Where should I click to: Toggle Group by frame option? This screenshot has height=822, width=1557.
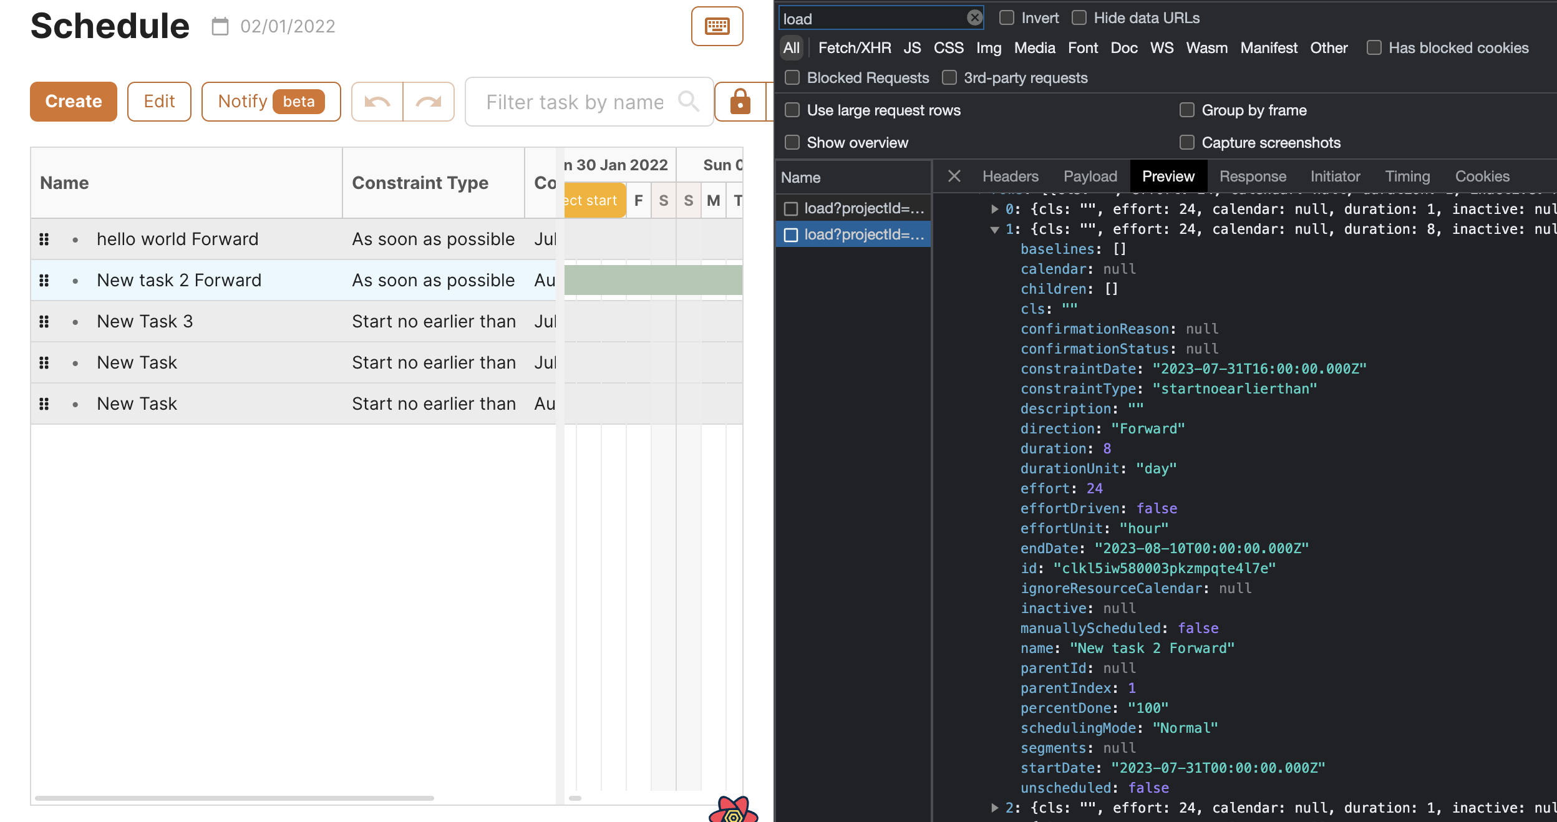(x=1186, y=110)
